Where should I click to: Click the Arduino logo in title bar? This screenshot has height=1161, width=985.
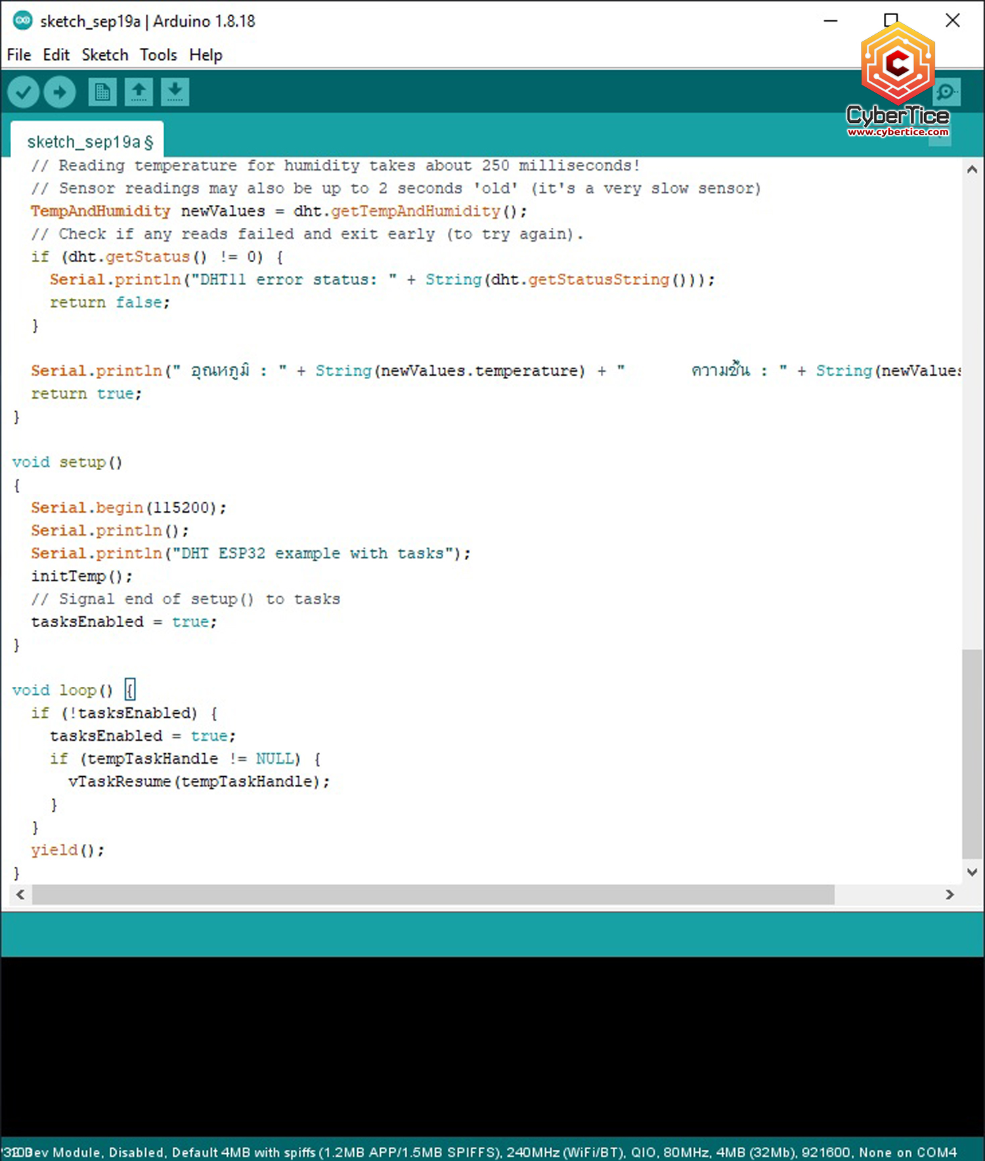point(22,21)
